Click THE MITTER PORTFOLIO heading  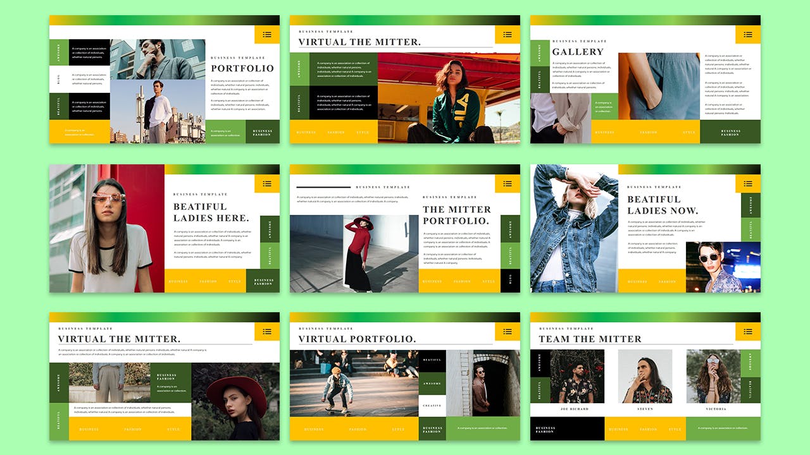tap(456, 215)
